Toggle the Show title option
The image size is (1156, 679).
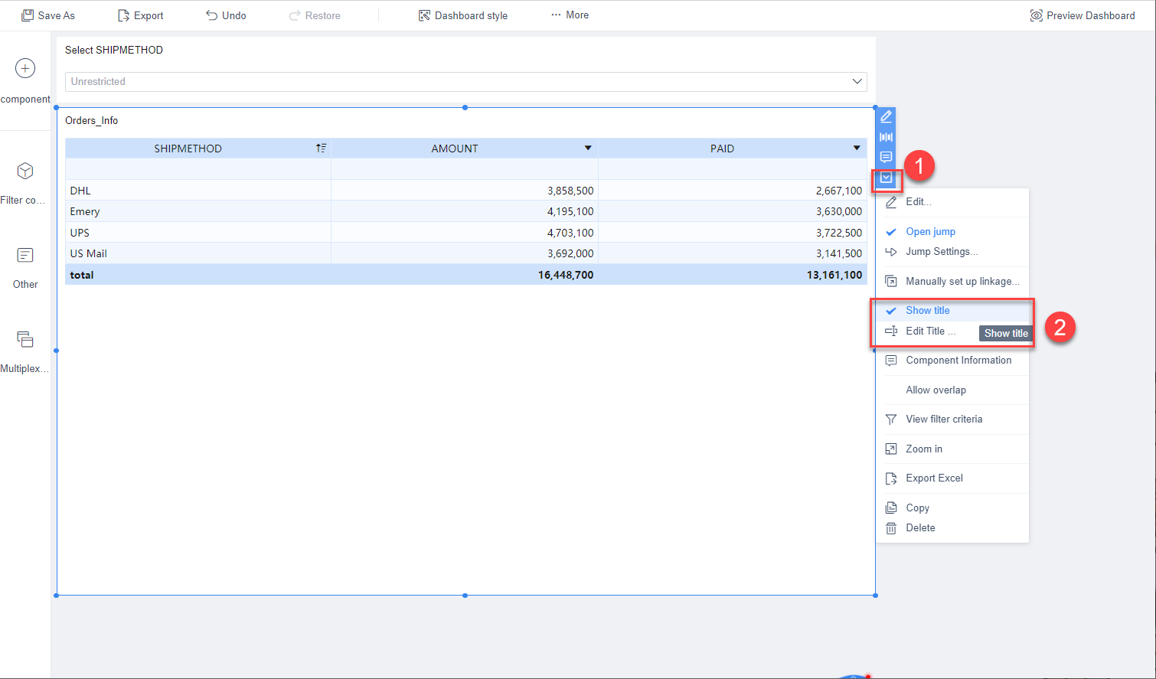point(952,310)
